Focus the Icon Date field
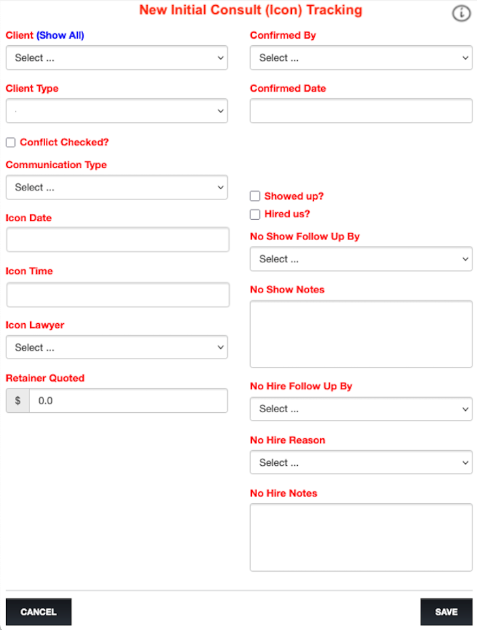Viewport: 477px width, 630px height. click(x=118, y=240)
